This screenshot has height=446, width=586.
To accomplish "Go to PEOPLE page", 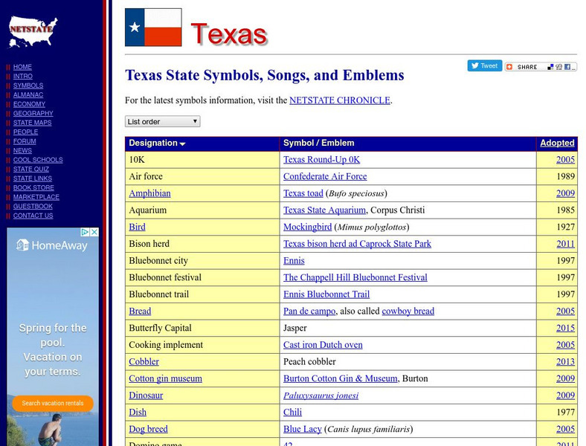I will point(25,132).
